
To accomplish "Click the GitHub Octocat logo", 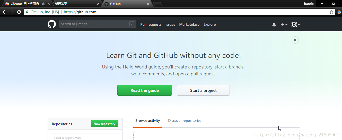I will (x=52, y=24).
